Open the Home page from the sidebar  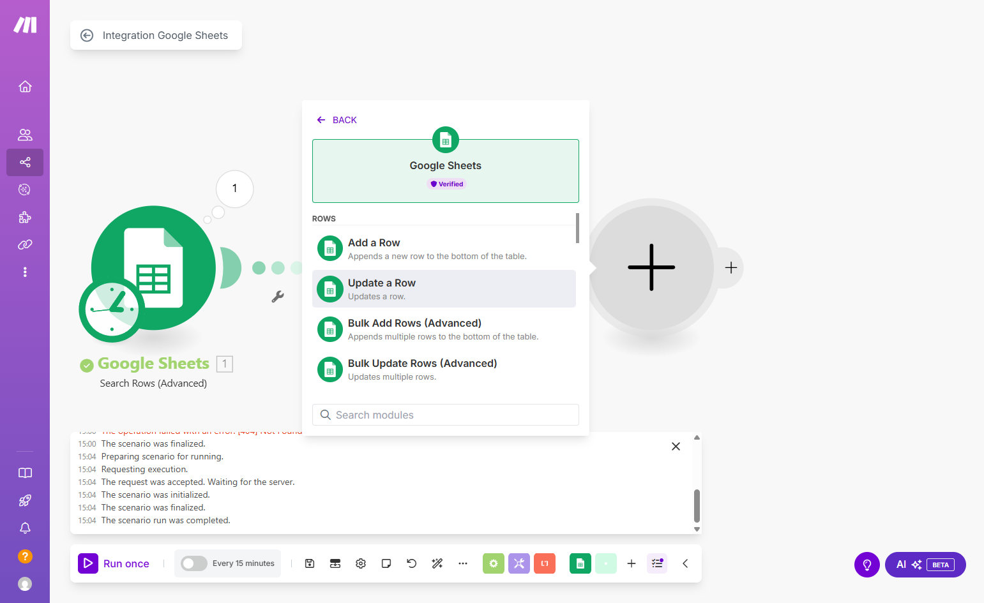[25, 86]
